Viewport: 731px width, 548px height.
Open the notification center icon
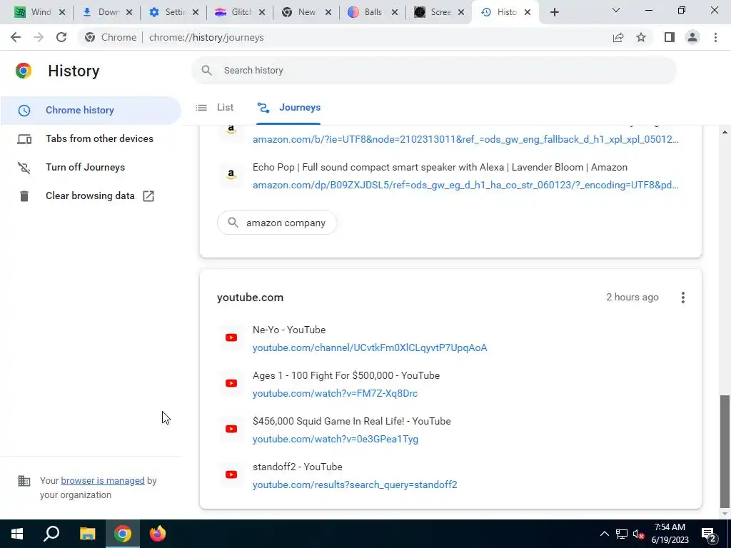tap(709, 534)
